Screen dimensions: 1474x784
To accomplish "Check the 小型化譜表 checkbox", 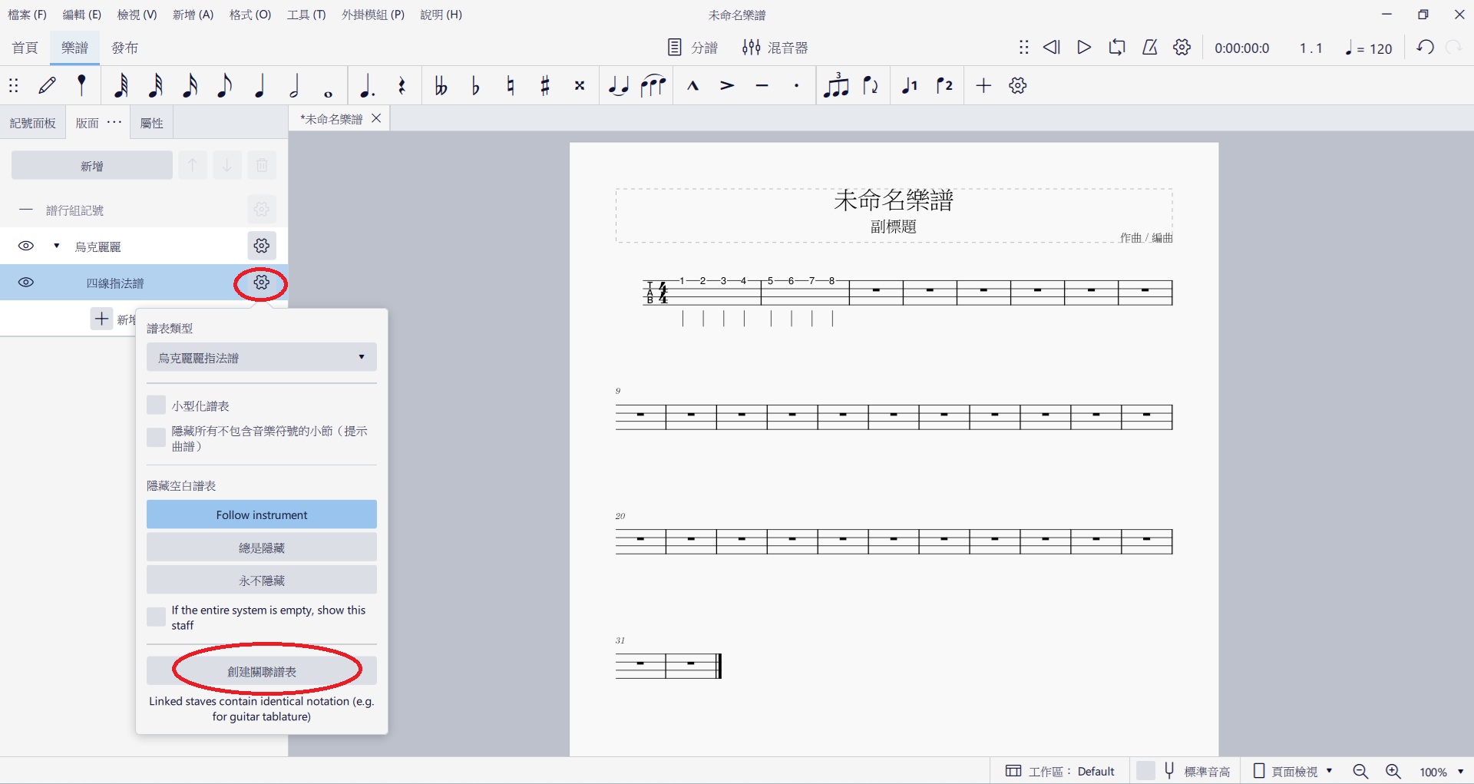I will tap(157, 405).
